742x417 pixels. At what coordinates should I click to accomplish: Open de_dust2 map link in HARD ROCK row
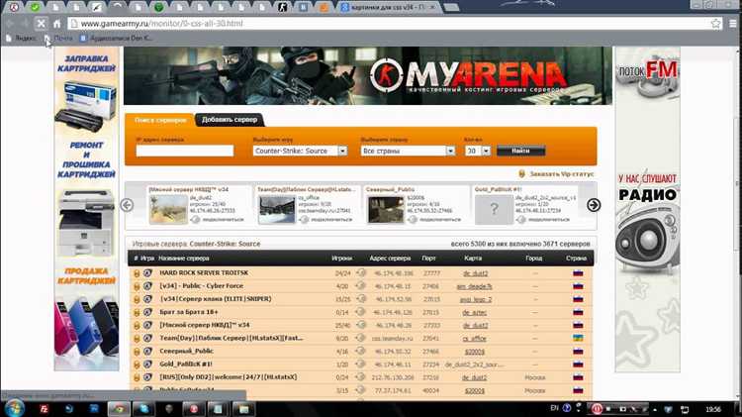[x=475, y=273]
